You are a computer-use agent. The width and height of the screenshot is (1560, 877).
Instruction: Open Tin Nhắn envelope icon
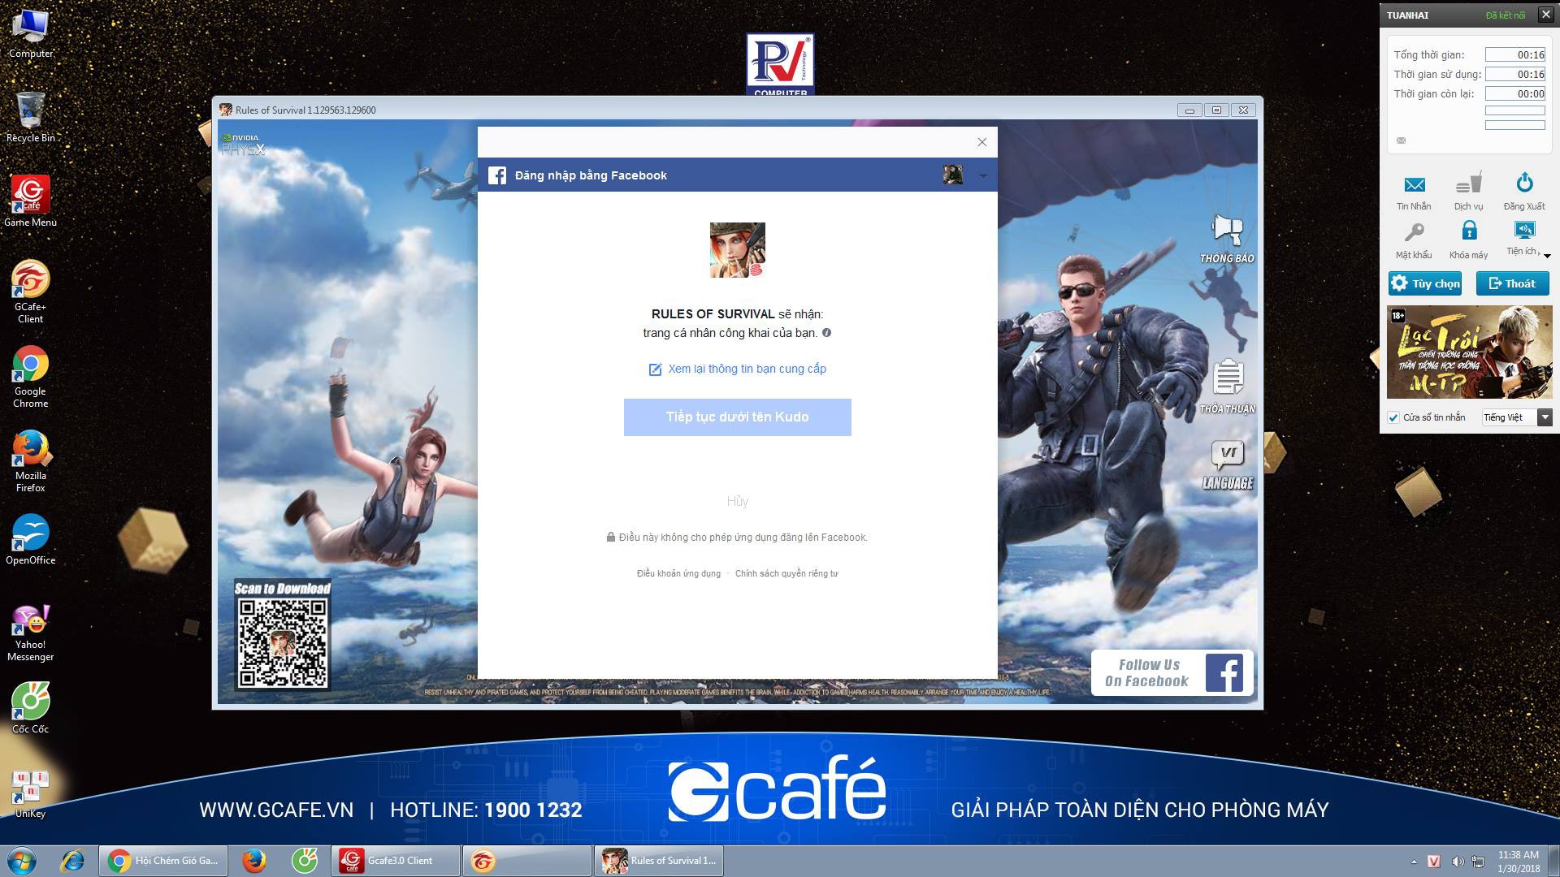click(1414, 184)
